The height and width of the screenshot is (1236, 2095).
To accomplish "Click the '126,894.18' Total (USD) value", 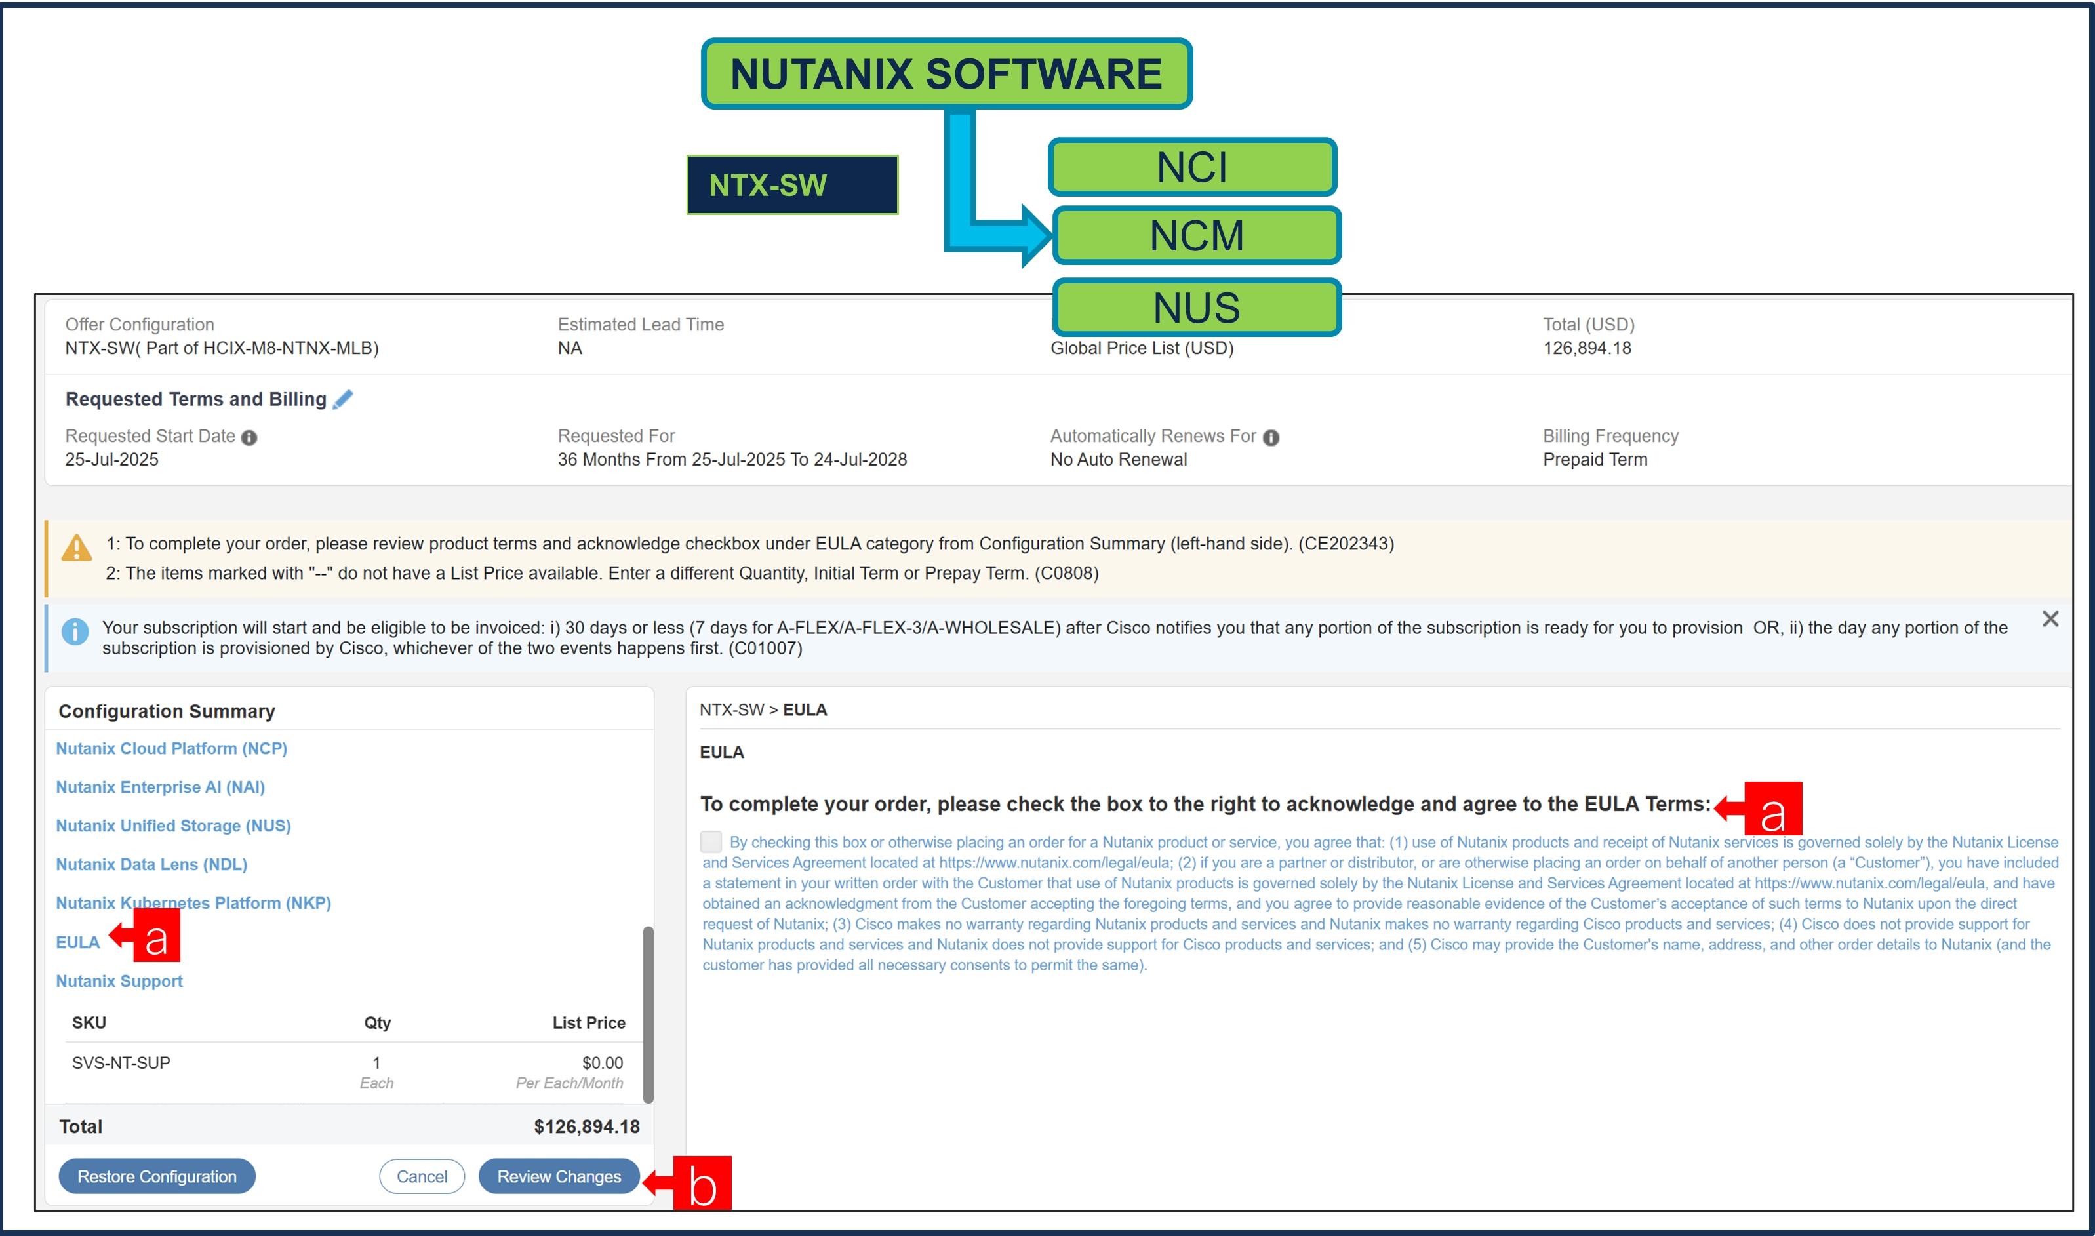I will (x=1587, y=348).
